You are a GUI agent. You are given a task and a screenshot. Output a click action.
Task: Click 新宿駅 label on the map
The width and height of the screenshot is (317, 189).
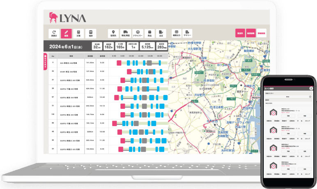pyautogui.click(x=202, y=58)
